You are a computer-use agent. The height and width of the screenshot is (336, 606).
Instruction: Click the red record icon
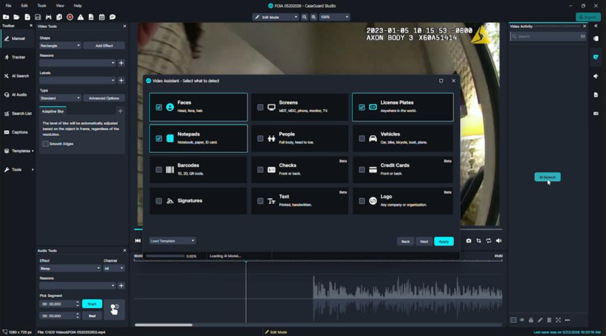[70, 17]
